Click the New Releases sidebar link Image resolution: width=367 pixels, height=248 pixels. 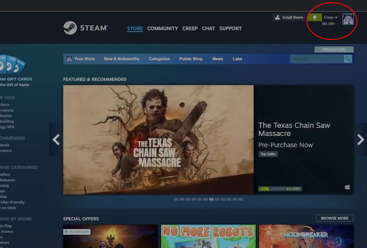[x=7, y=180]
